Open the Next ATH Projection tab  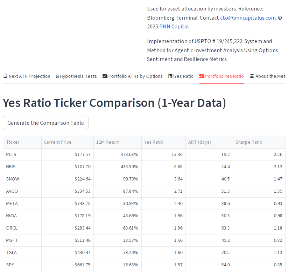point(27,76)
